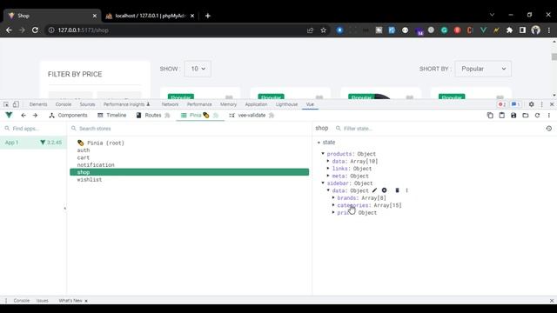Image resolution: width=557 pixels, height=313 pixels.
Task: Open the DevTools Sources tab
Action: click(87, 104)
